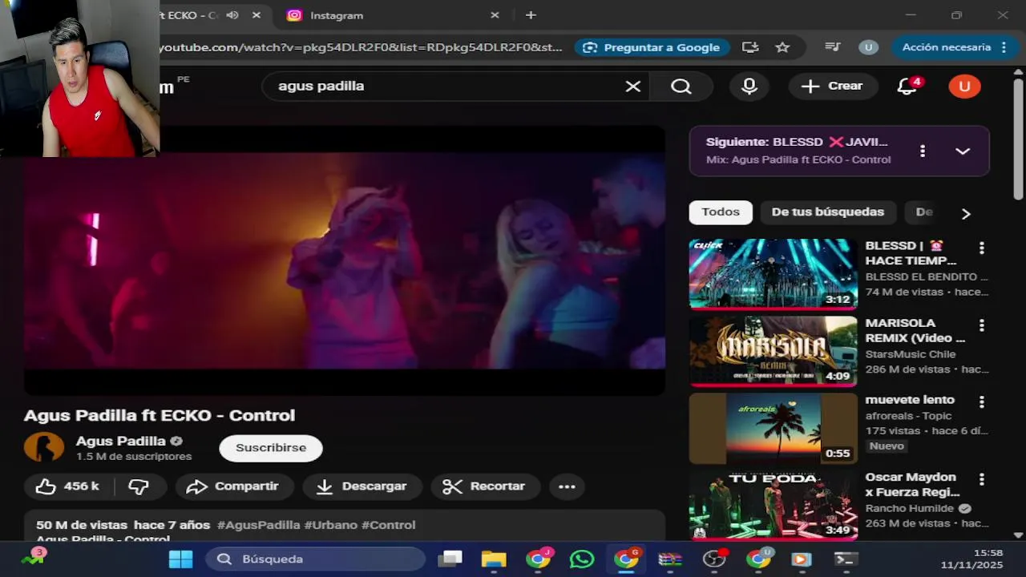Open the YouTube account U avatar
The width and height of the screenshot is (1026, 577).
964,86
